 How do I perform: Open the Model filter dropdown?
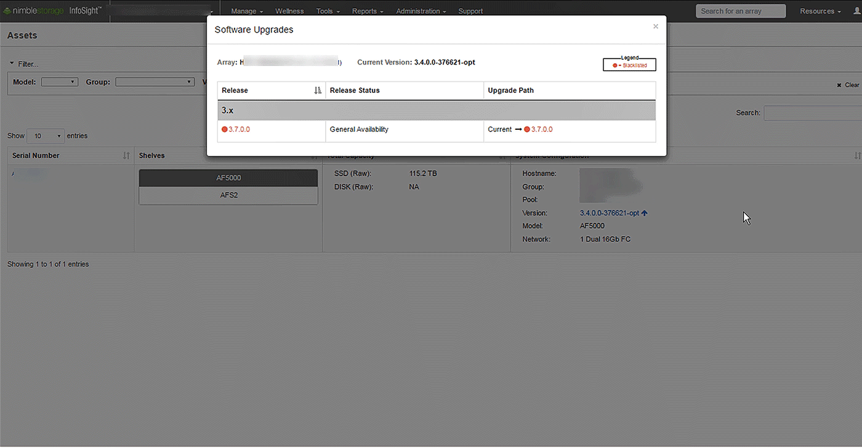(60, 82)
